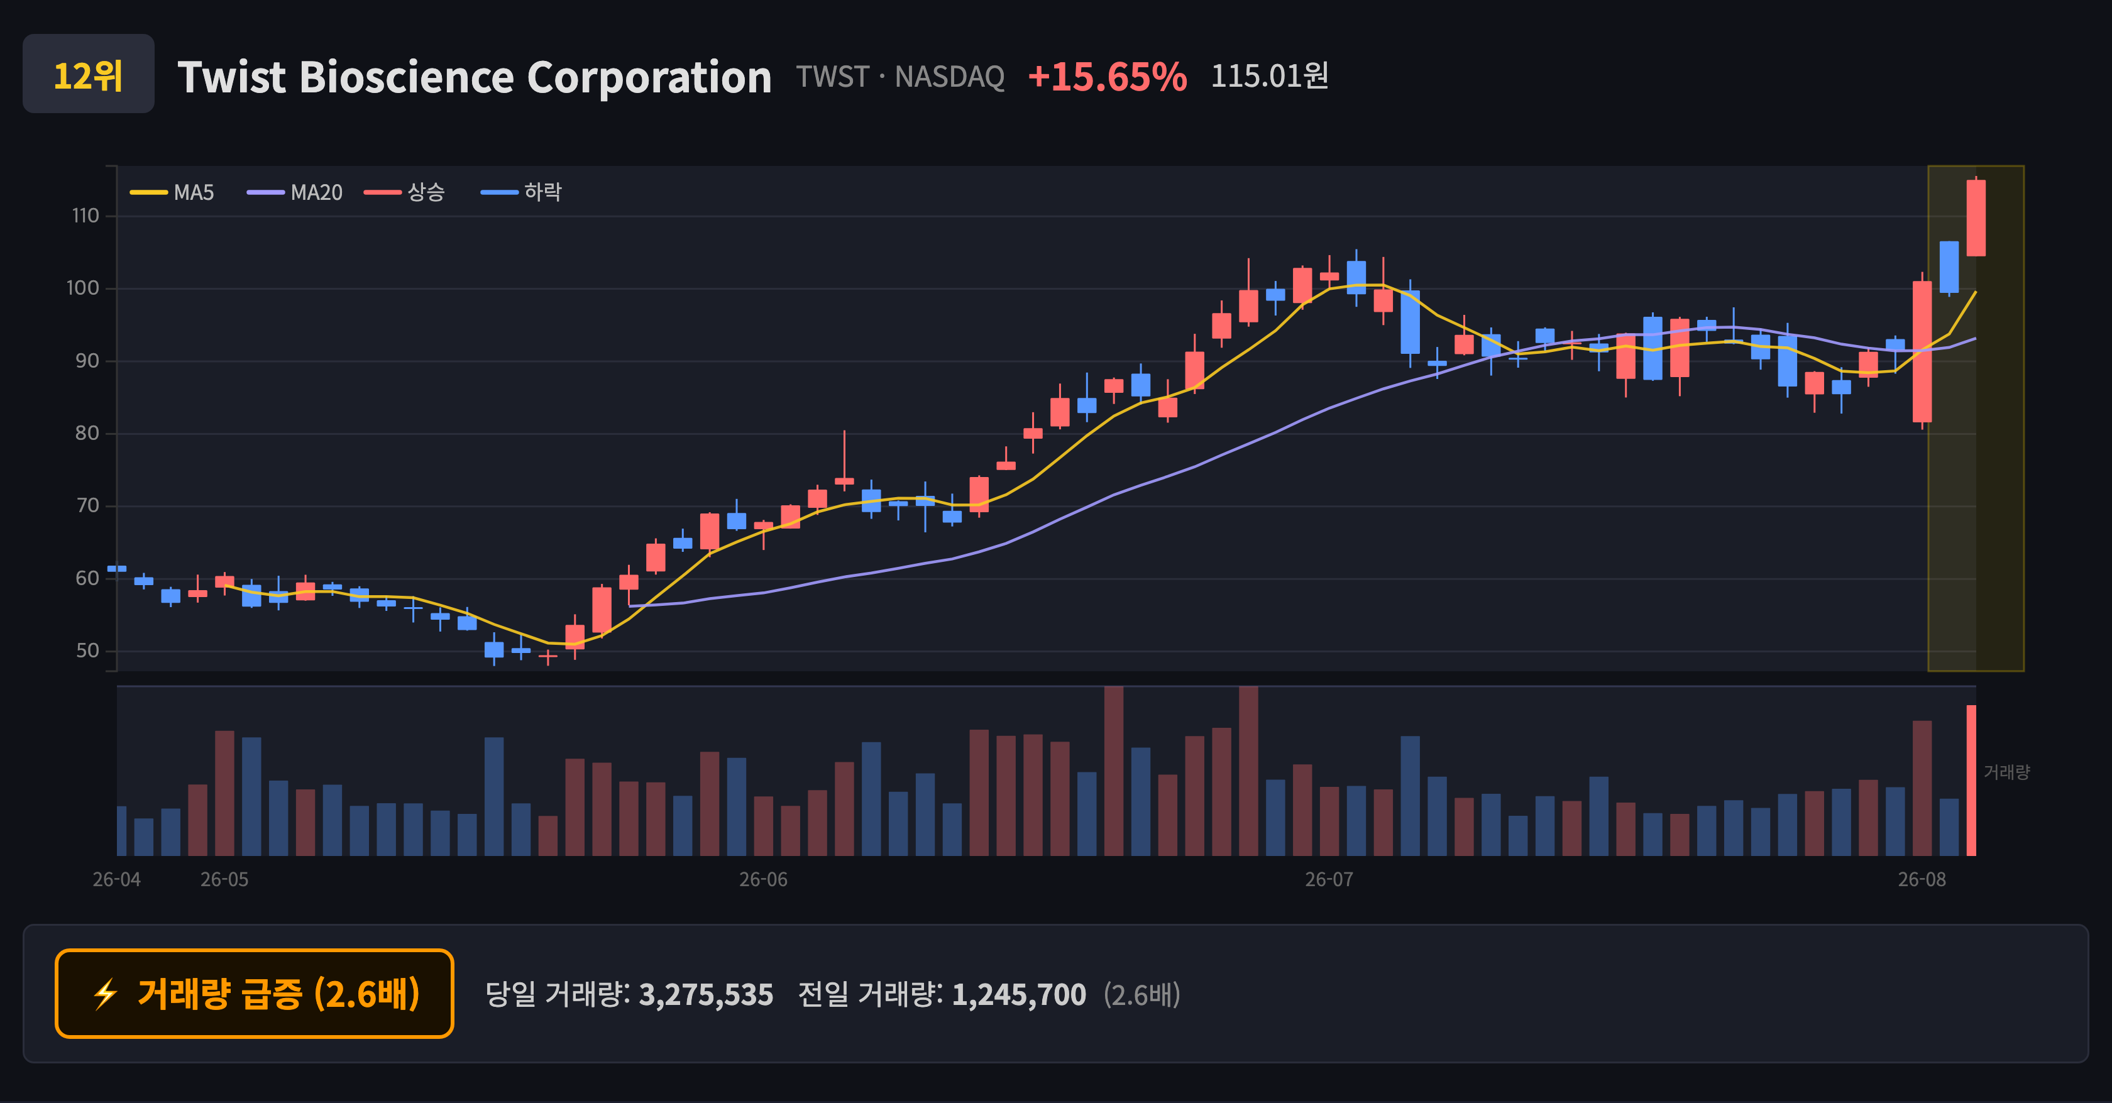
Task: Click the red 상승 legend line swatch
Action: coord(383,192)
